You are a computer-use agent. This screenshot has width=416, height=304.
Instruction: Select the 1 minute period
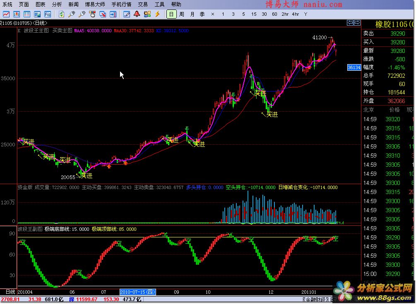[x=223, y=14]
